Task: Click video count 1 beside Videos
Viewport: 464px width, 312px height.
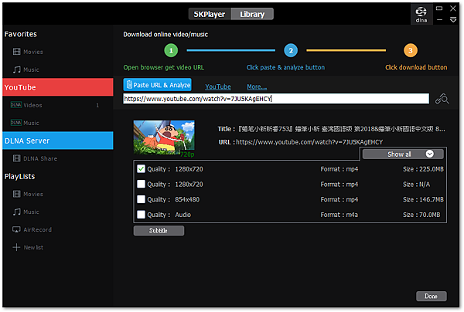Action: 97,106
